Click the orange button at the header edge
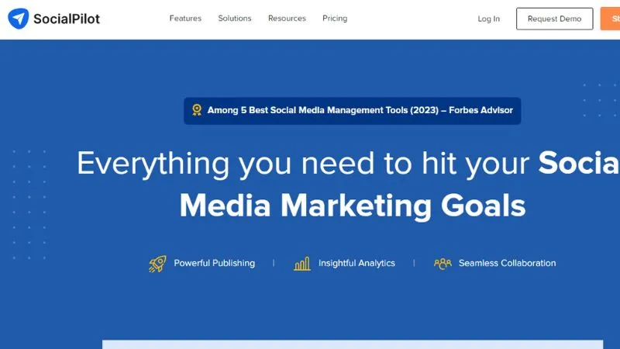The image size is (620, 349). (x=610, y=19)
